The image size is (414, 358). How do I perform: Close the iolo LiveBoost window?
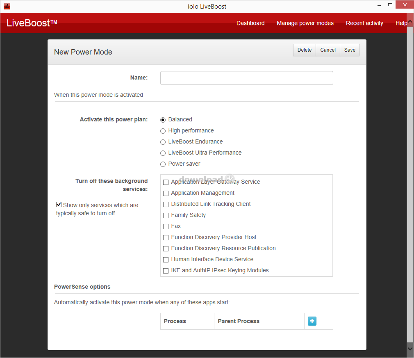[405, 5]
